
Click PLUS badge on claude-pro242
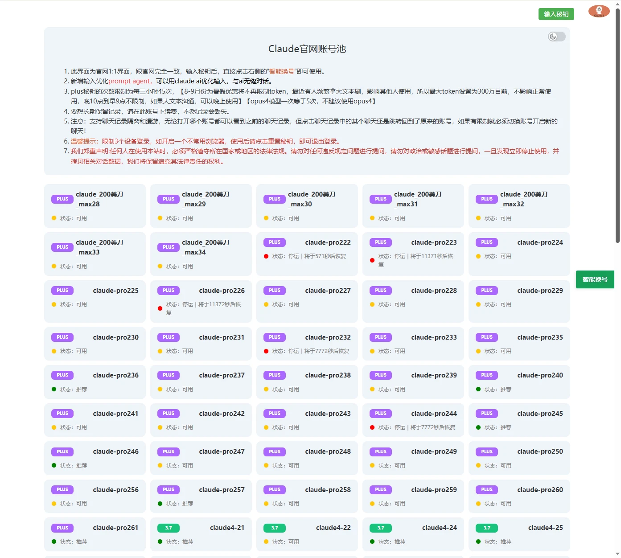coord(169,414)
